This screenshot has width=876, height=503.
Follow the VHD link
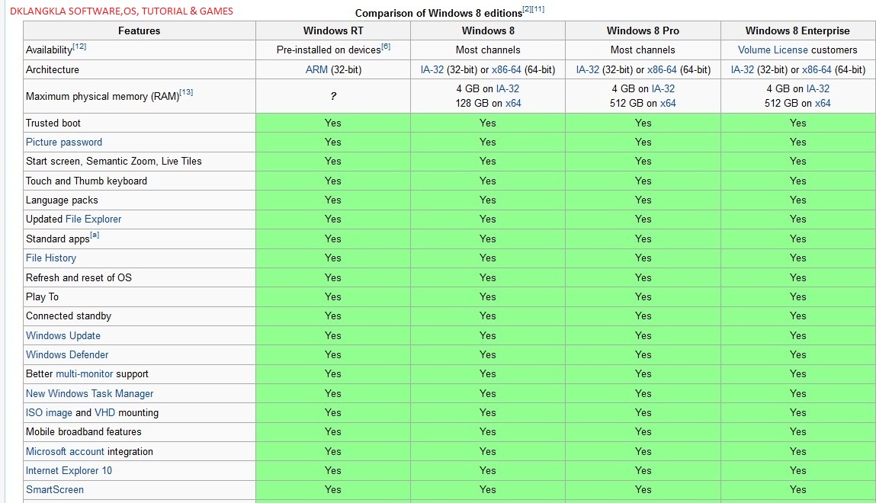point(104,413)
